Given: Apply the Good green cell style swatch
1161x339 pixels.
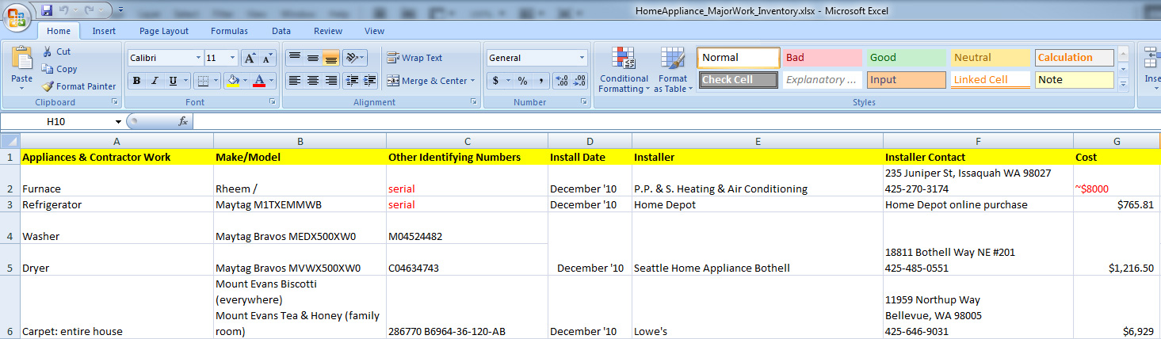Looking at the screenshot, I should (x=906, y=57).
